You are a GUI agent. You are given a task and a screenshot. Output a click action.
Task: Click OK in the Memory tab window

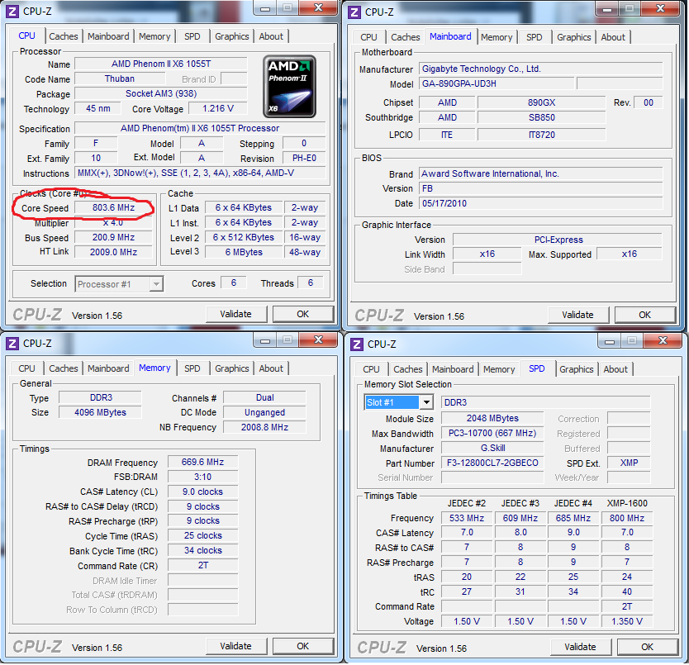(302, 646)
